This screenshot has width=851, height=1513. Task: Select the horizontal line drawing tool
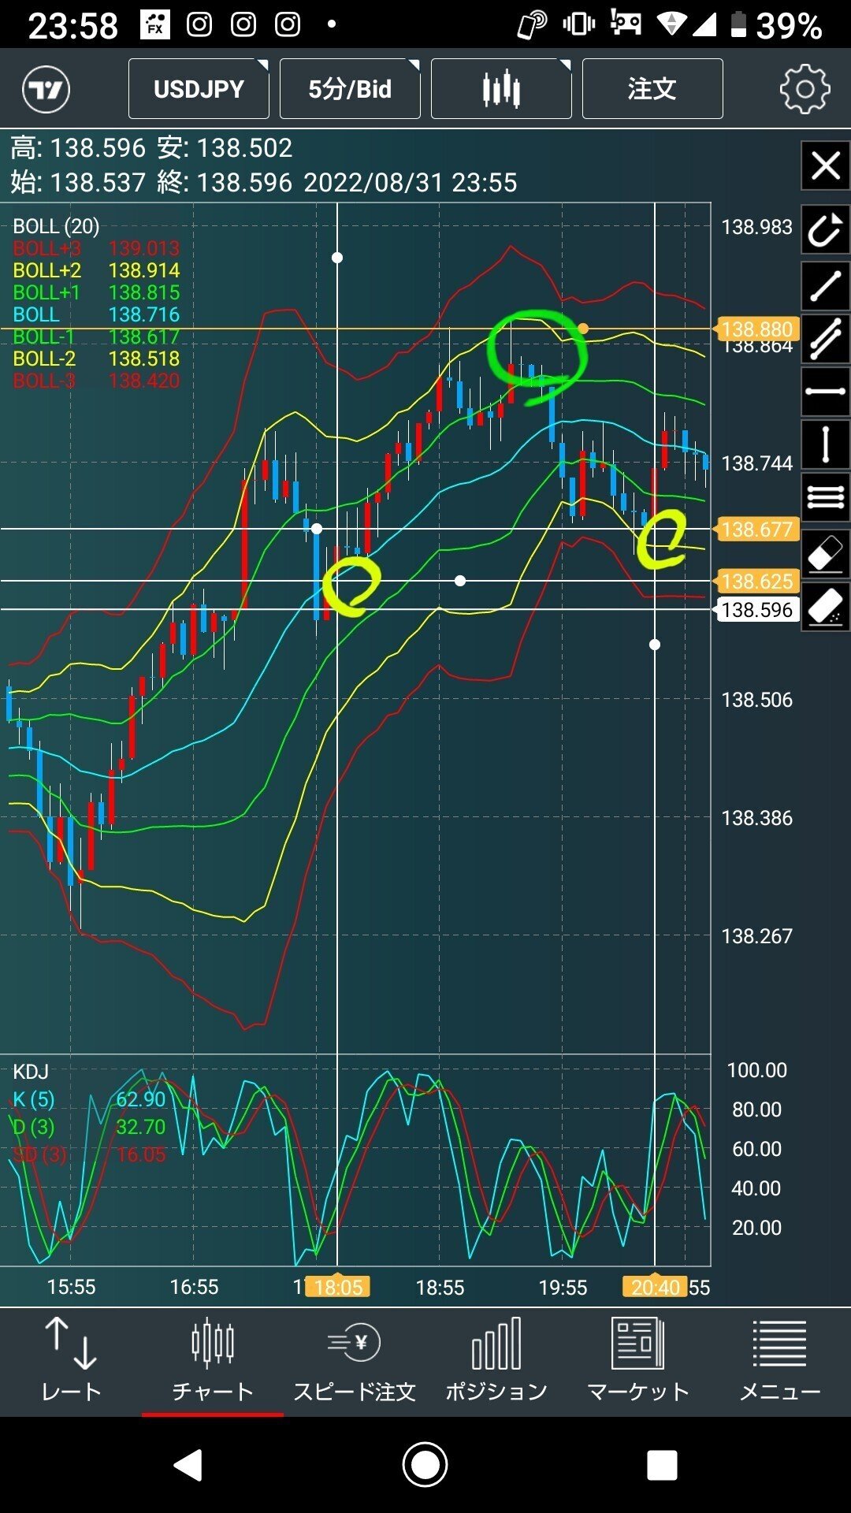(825, 392)
